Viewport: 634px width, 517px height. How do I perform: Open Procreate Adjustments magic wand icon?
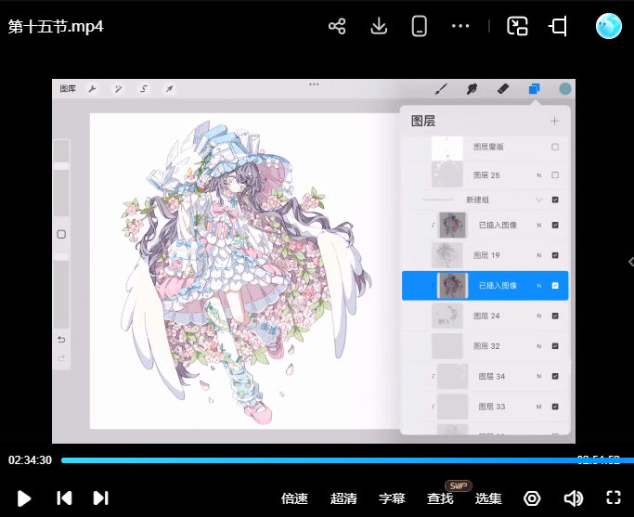(x=118, y=89)
